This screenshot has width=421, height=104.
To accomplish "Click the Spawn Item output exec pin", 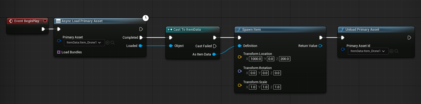I will point(321,38).
